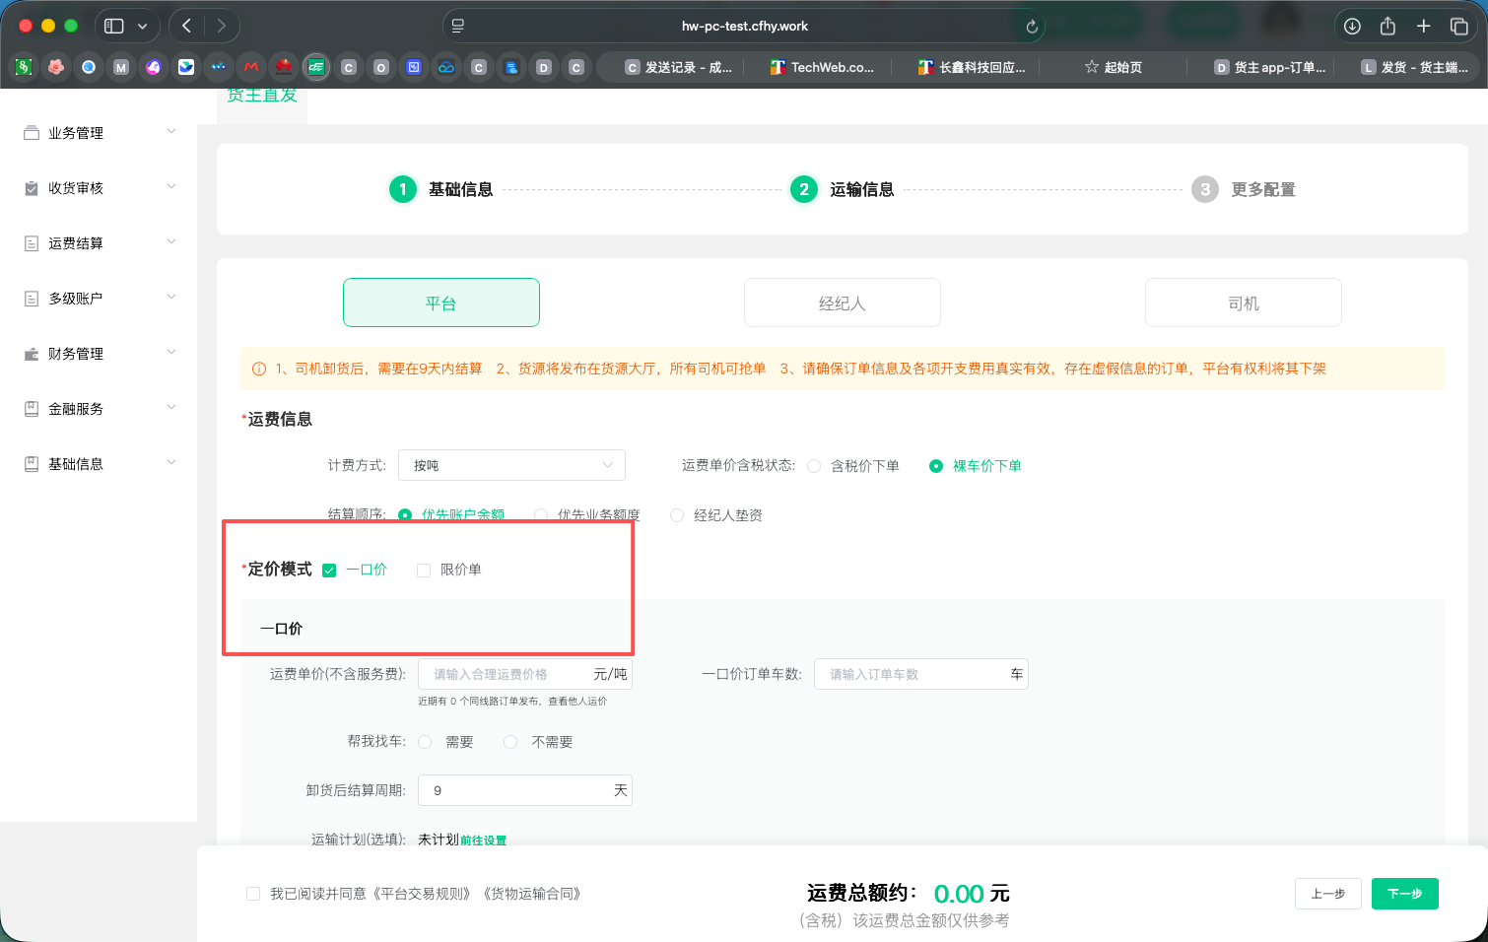Open the 计费方式 按吨 dropdown
Viewport: 1488px width, 942px height.
511,465
